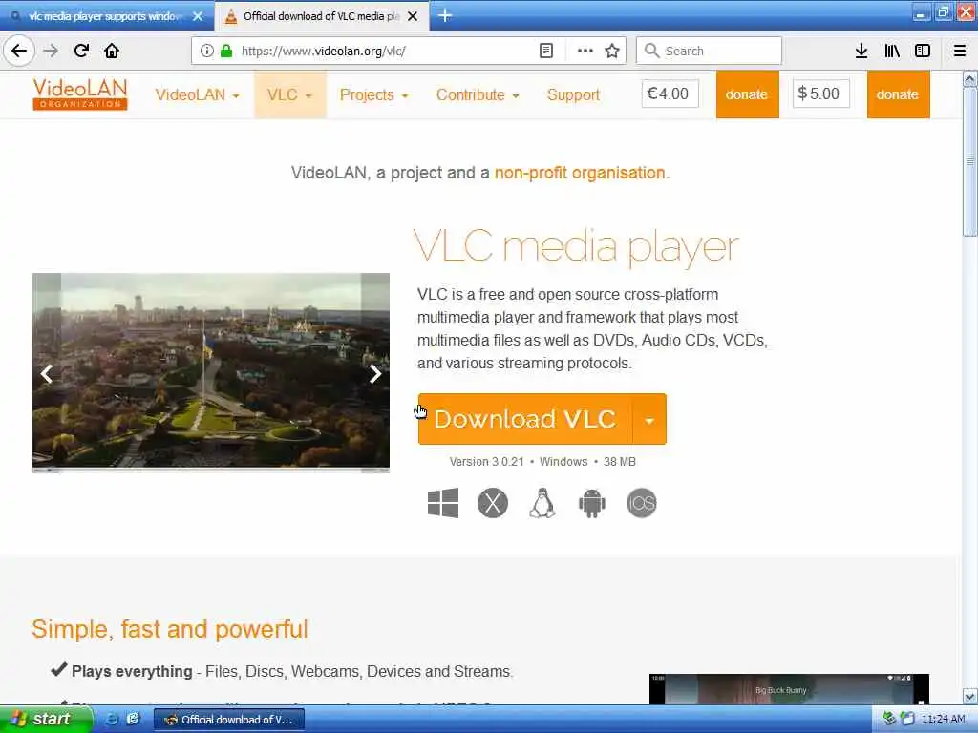The image size is (978, 733).
Task: Expand the Contribute nav dropdown
Action: [x=478, y=94]
